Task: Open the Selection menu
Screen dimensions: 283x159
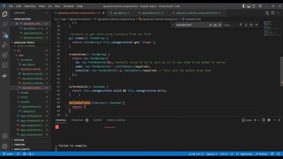Action: tap(30, 6)
